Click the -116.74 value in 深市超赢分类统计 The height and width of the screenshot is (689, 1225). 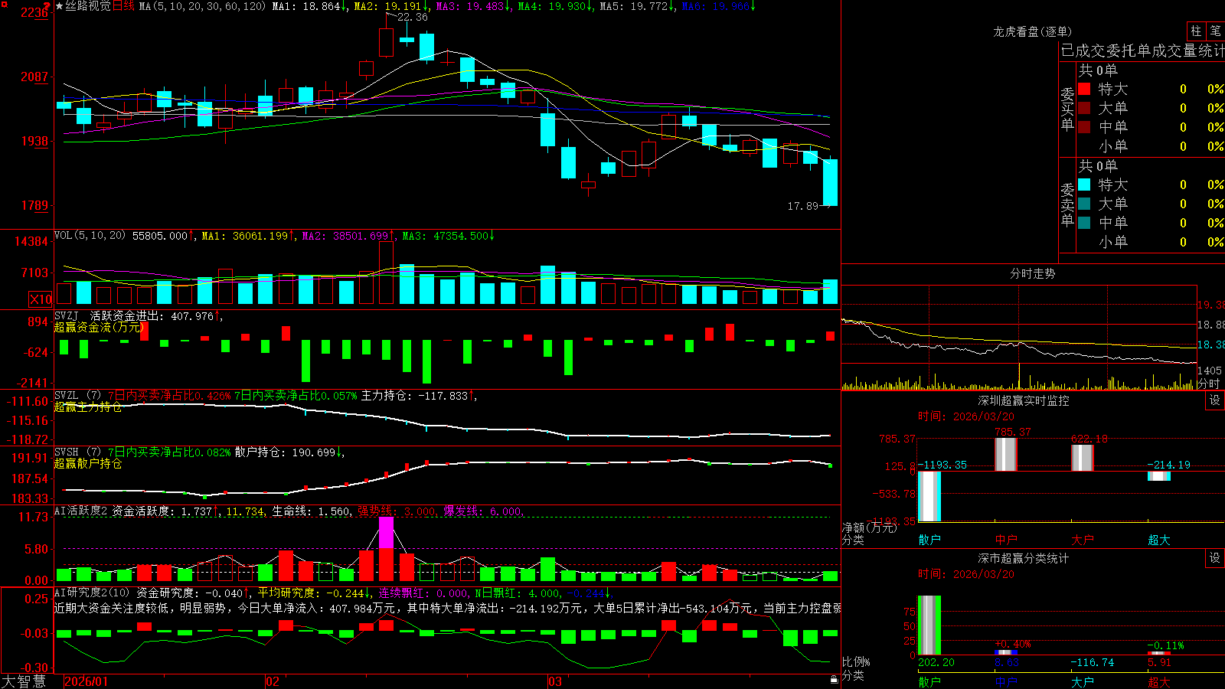[1093, 662]
